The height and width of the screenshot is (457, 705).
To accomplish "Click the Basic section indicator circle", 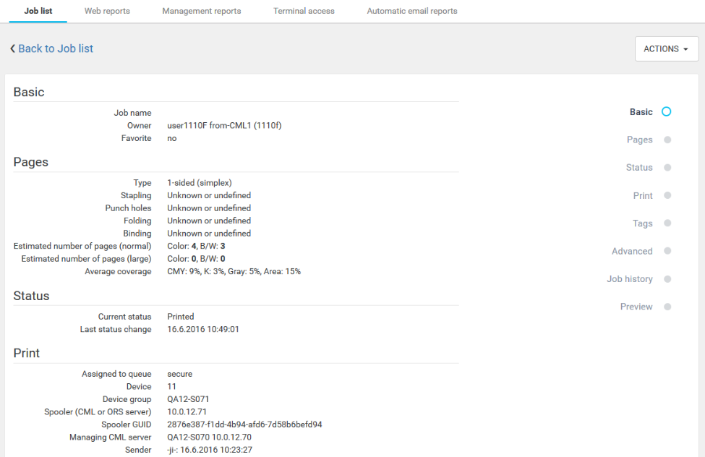I will click(667, 112).
